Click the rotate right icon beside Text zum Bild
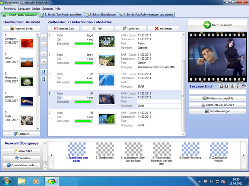Screen dimensions: 249x186 point(227,86)
